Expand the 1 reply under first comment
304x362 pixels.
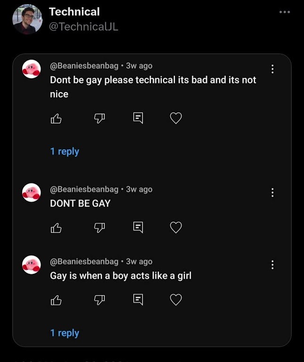64,151
